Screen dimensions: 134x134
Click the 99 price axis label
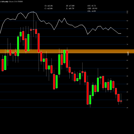coord(127,11)
